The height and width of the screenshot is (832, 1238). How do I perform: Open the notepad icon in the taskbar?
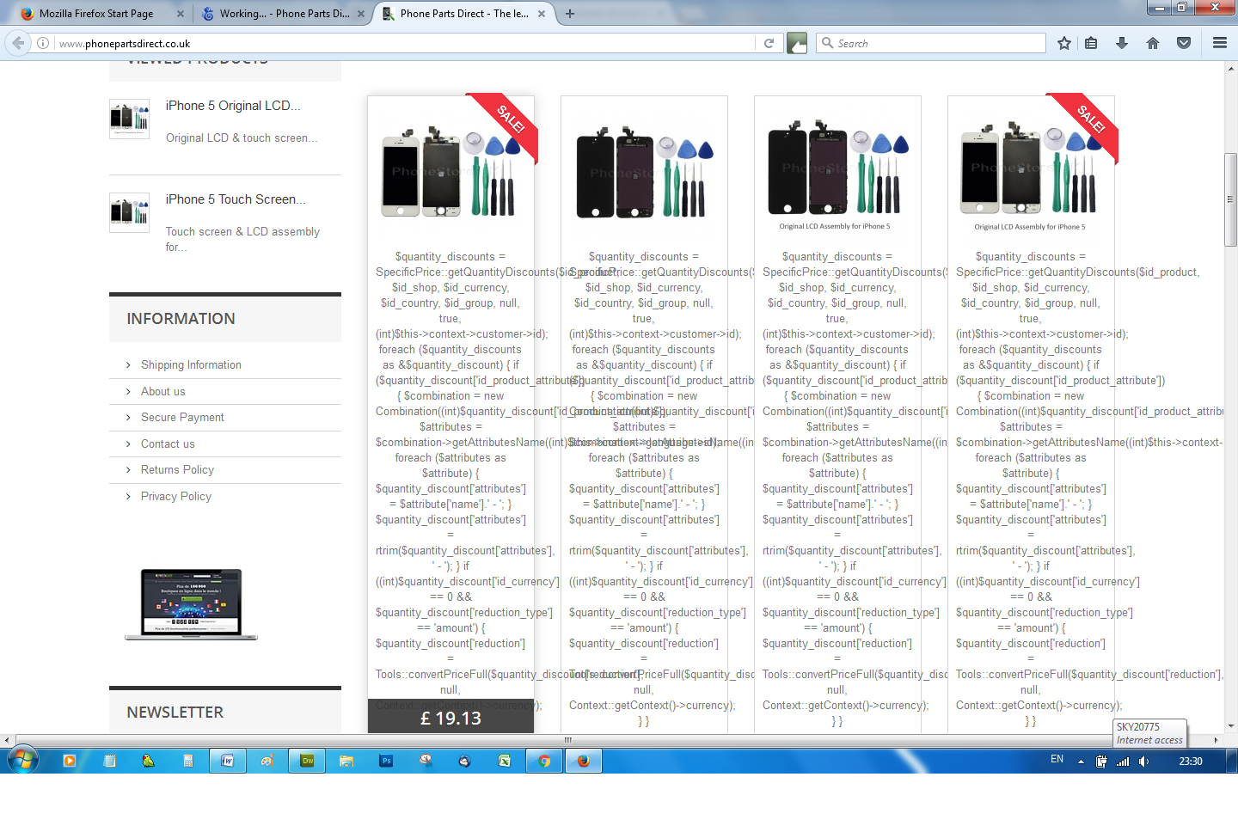tap(109, 761)
